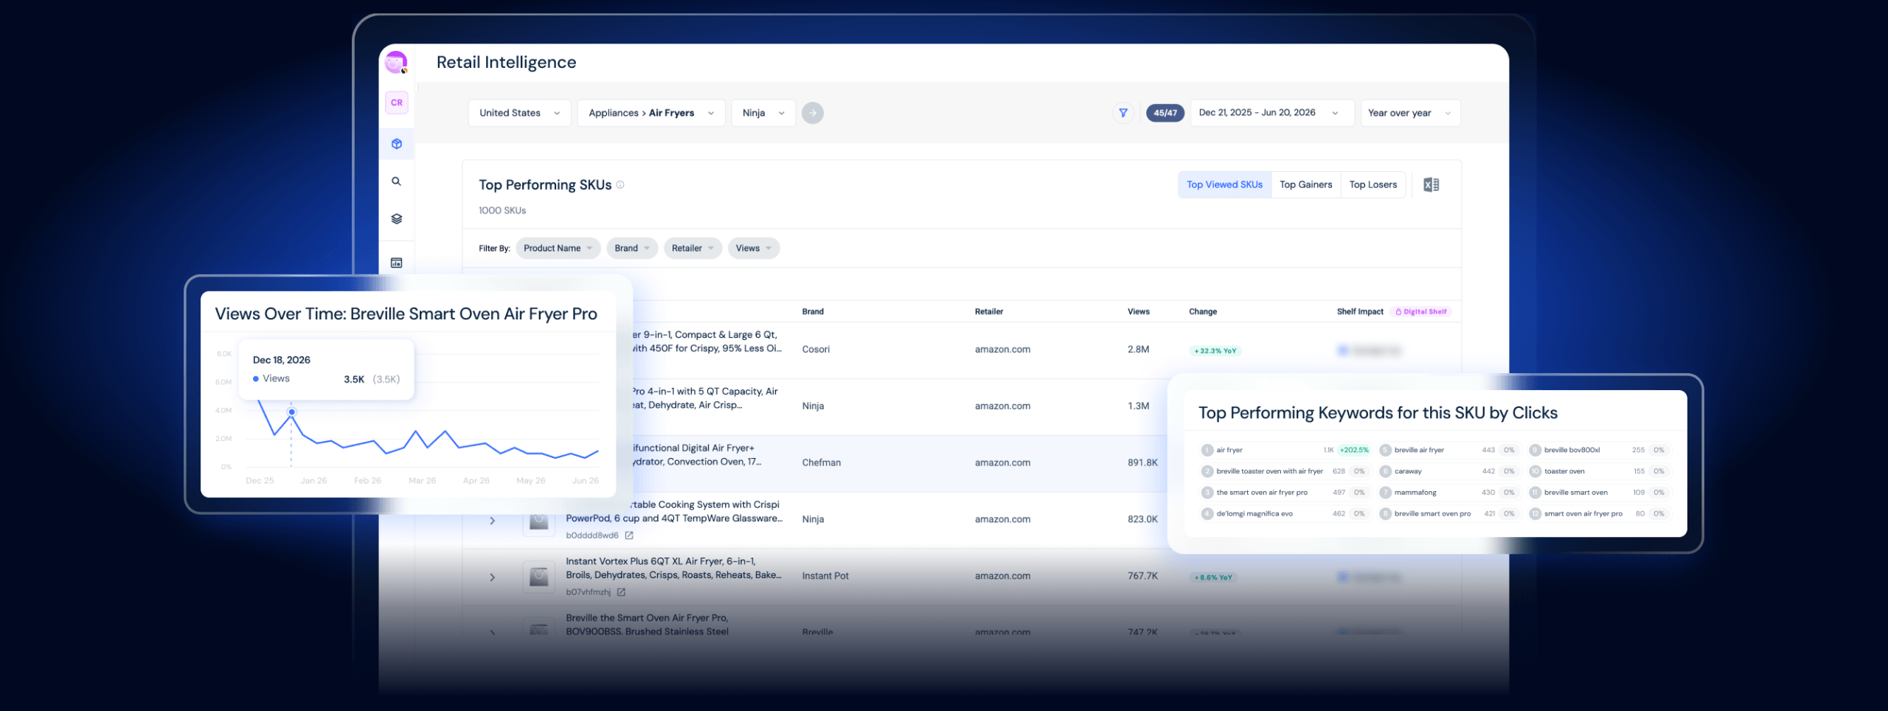This screenshot has height=711, width=1888.
Task: Expand the PowerPod Cooking System row
Action: [493, 521]
